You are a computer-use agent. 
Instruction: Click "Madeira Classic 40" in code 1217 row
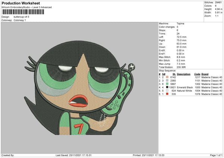tap(212, 77)
